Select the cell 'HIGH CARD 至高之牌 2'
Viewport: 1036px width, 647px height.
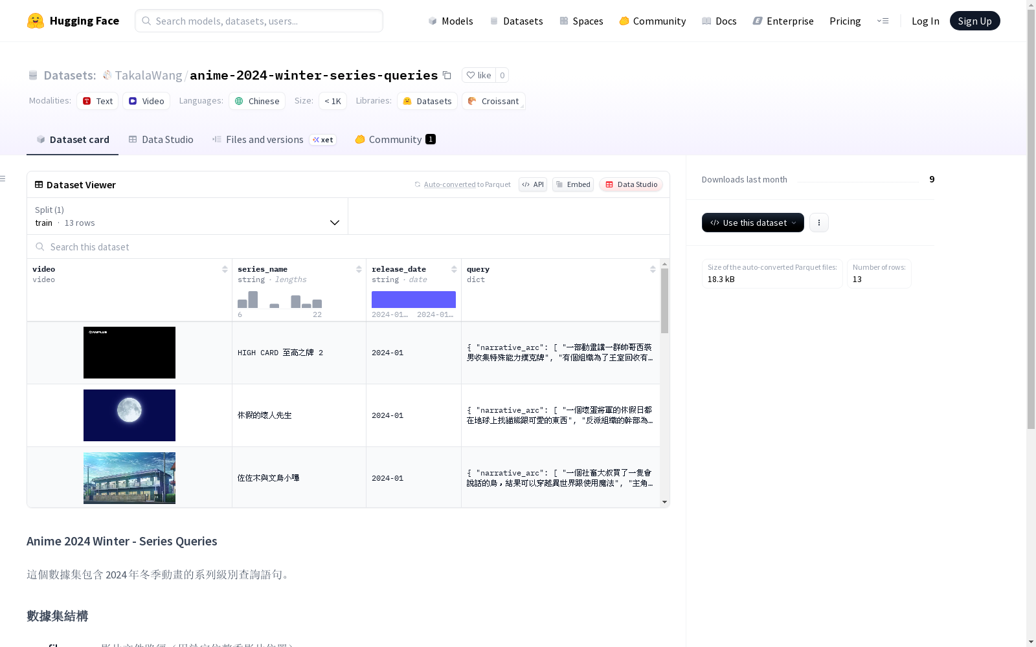click(x=280, y=353)
